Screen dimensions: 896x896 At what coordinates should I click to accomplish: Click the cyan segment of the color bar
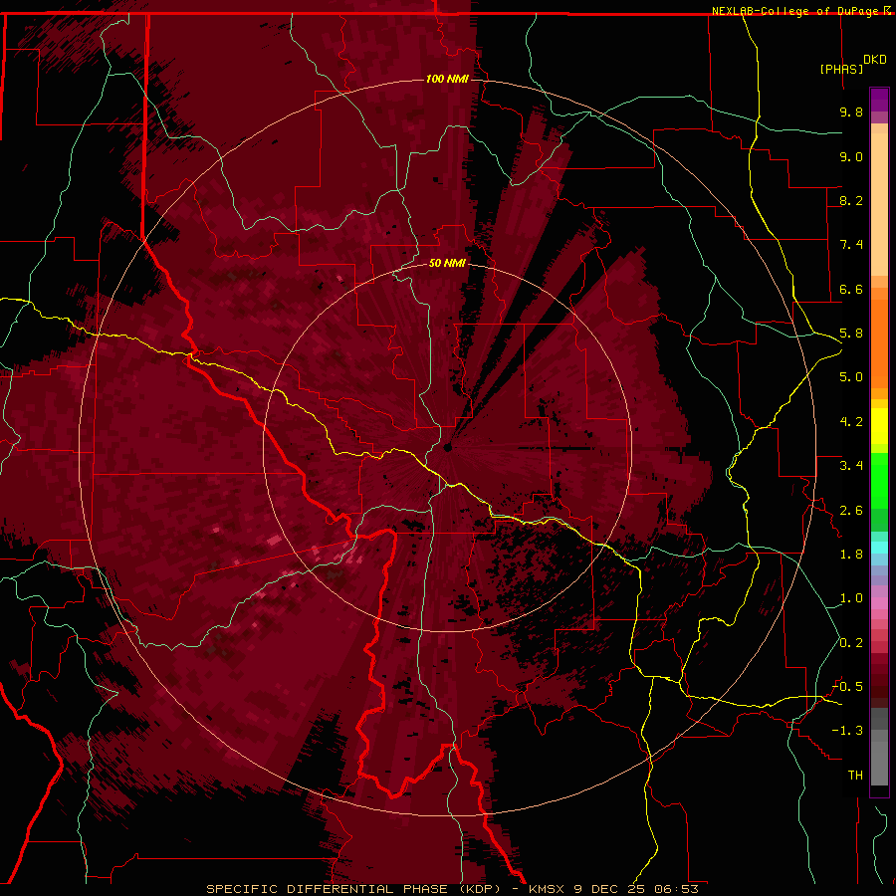point(879,548)
